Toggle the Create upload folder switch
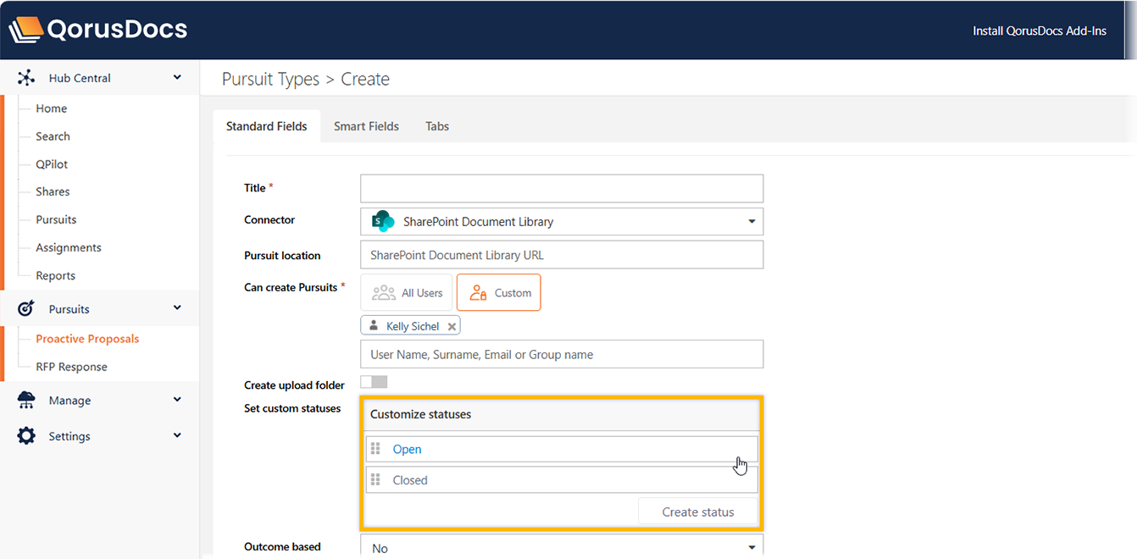The image size is (1137, 559). pos(374,383)
